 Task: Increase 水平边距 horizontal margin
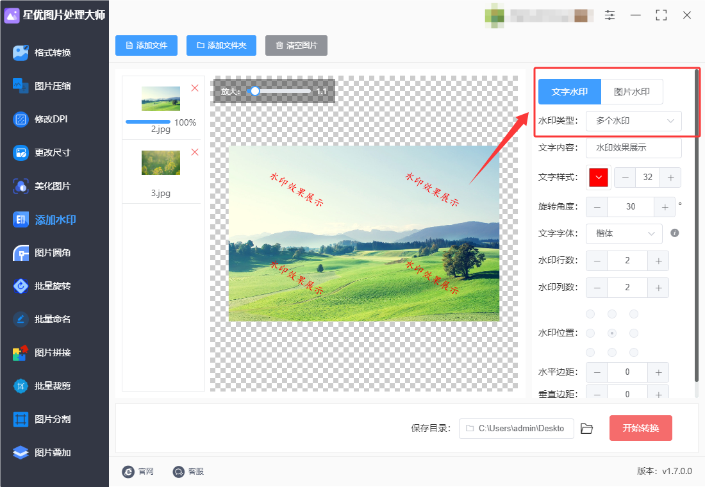[658, 372]
